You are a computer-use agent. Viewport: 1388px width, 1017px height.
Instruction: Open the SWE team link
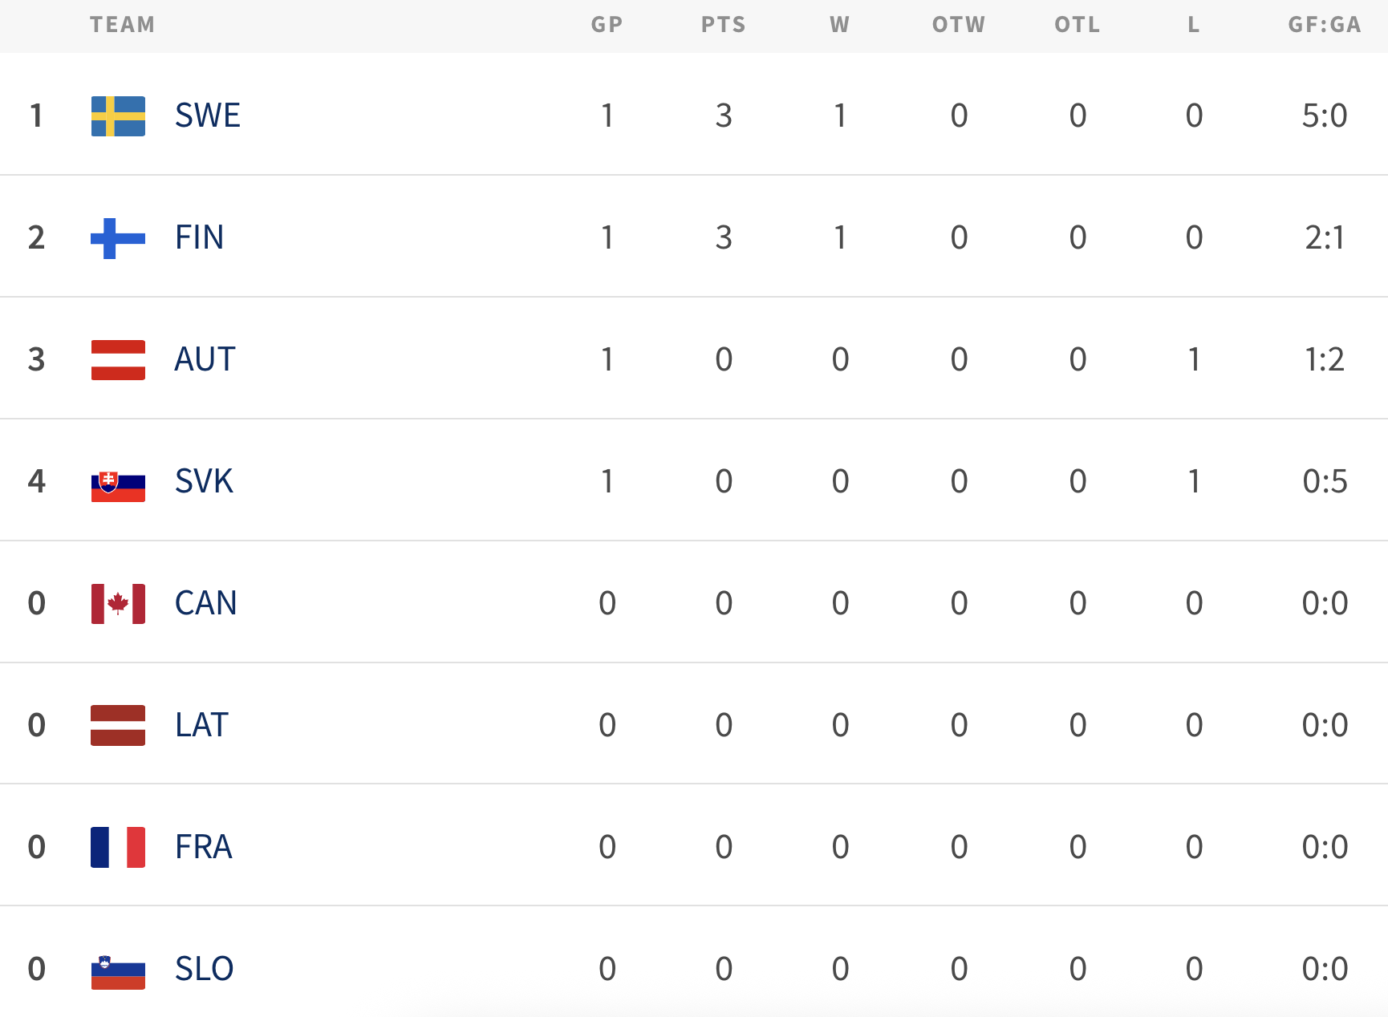pos(208,116)
